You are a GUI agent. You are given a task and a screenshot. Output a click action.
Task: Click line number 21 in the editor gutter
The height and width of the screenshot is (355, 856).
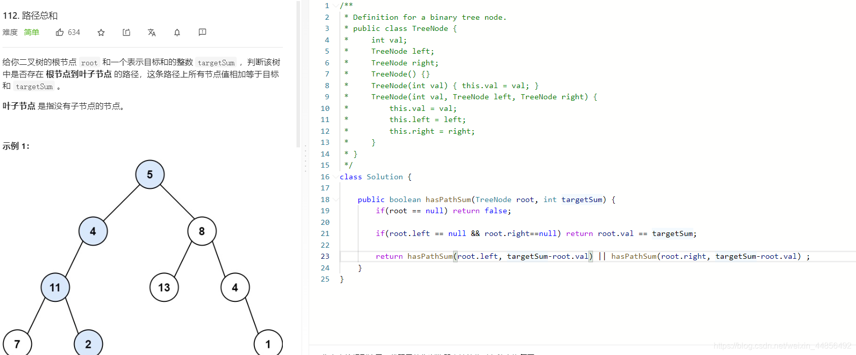[325, 233]
